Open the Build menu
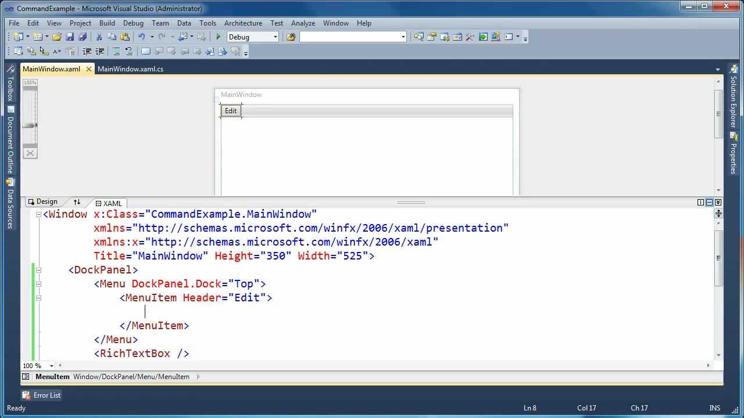This screenshot has height=418, width=744. tap(107, 23)
